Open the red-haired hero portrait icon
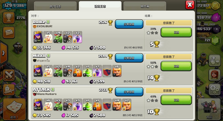 [215, 75]
